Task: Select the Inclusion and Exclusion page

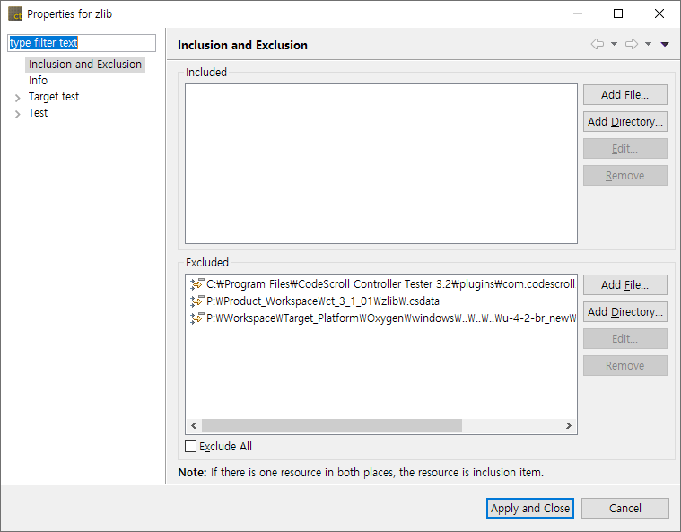Action: pos(85,65)
